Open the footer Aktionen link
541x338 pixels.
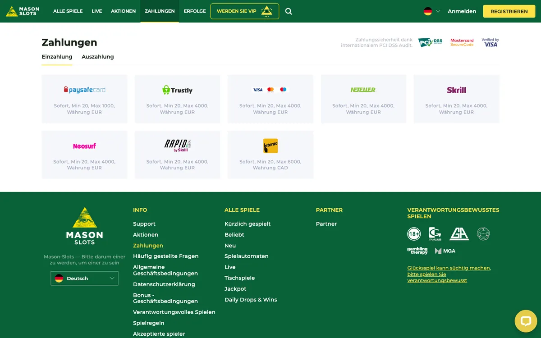(146, 235)
